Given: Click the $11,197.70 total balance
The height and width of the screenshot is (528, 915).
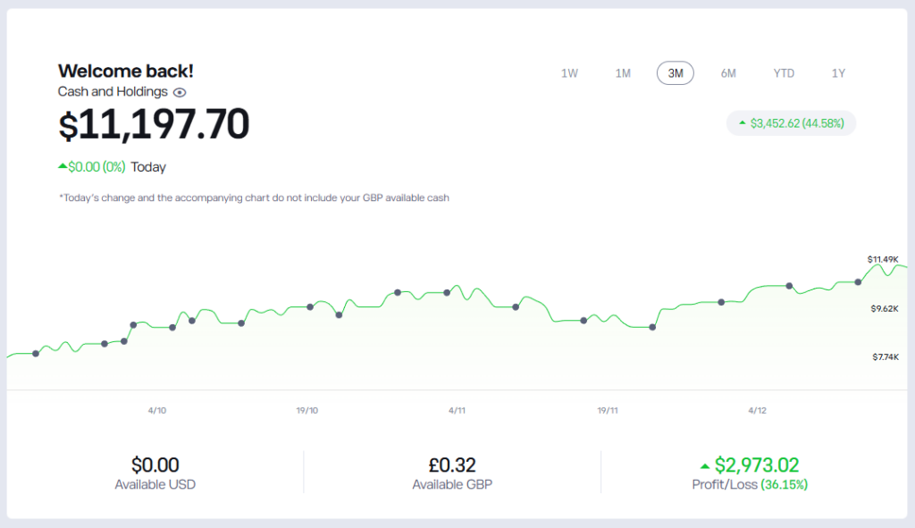Looking at the screenshot, I should (154, 124).
